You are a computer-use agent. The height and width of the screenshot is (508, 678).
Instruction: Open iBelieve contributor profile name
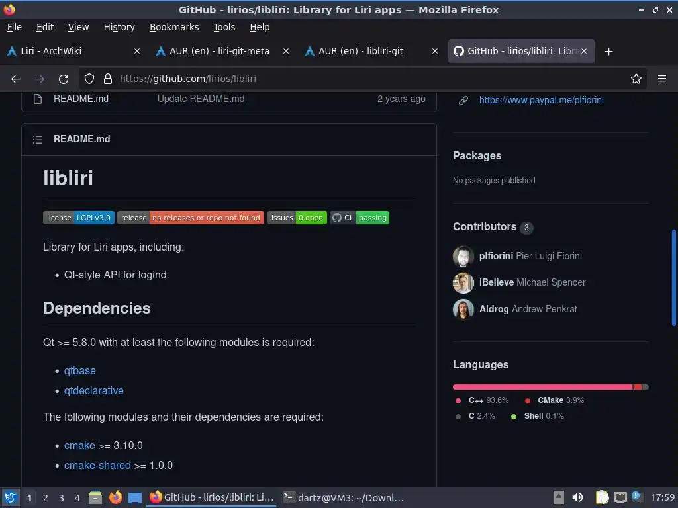click(x=497, y=282)
